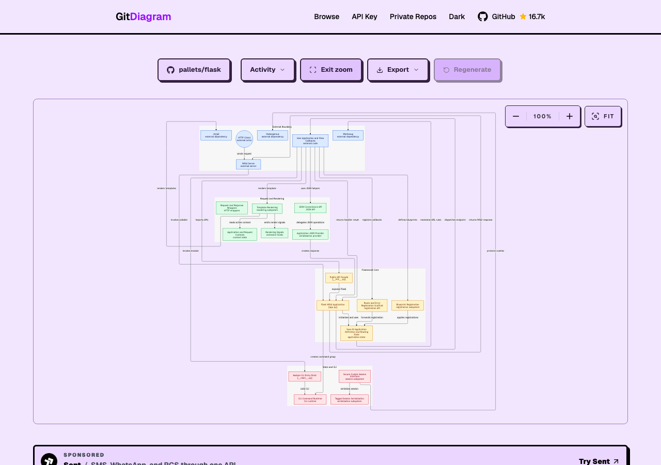Click the Application JSON Provider node
This screenshot has height=465, width=661.
point(310,235)
